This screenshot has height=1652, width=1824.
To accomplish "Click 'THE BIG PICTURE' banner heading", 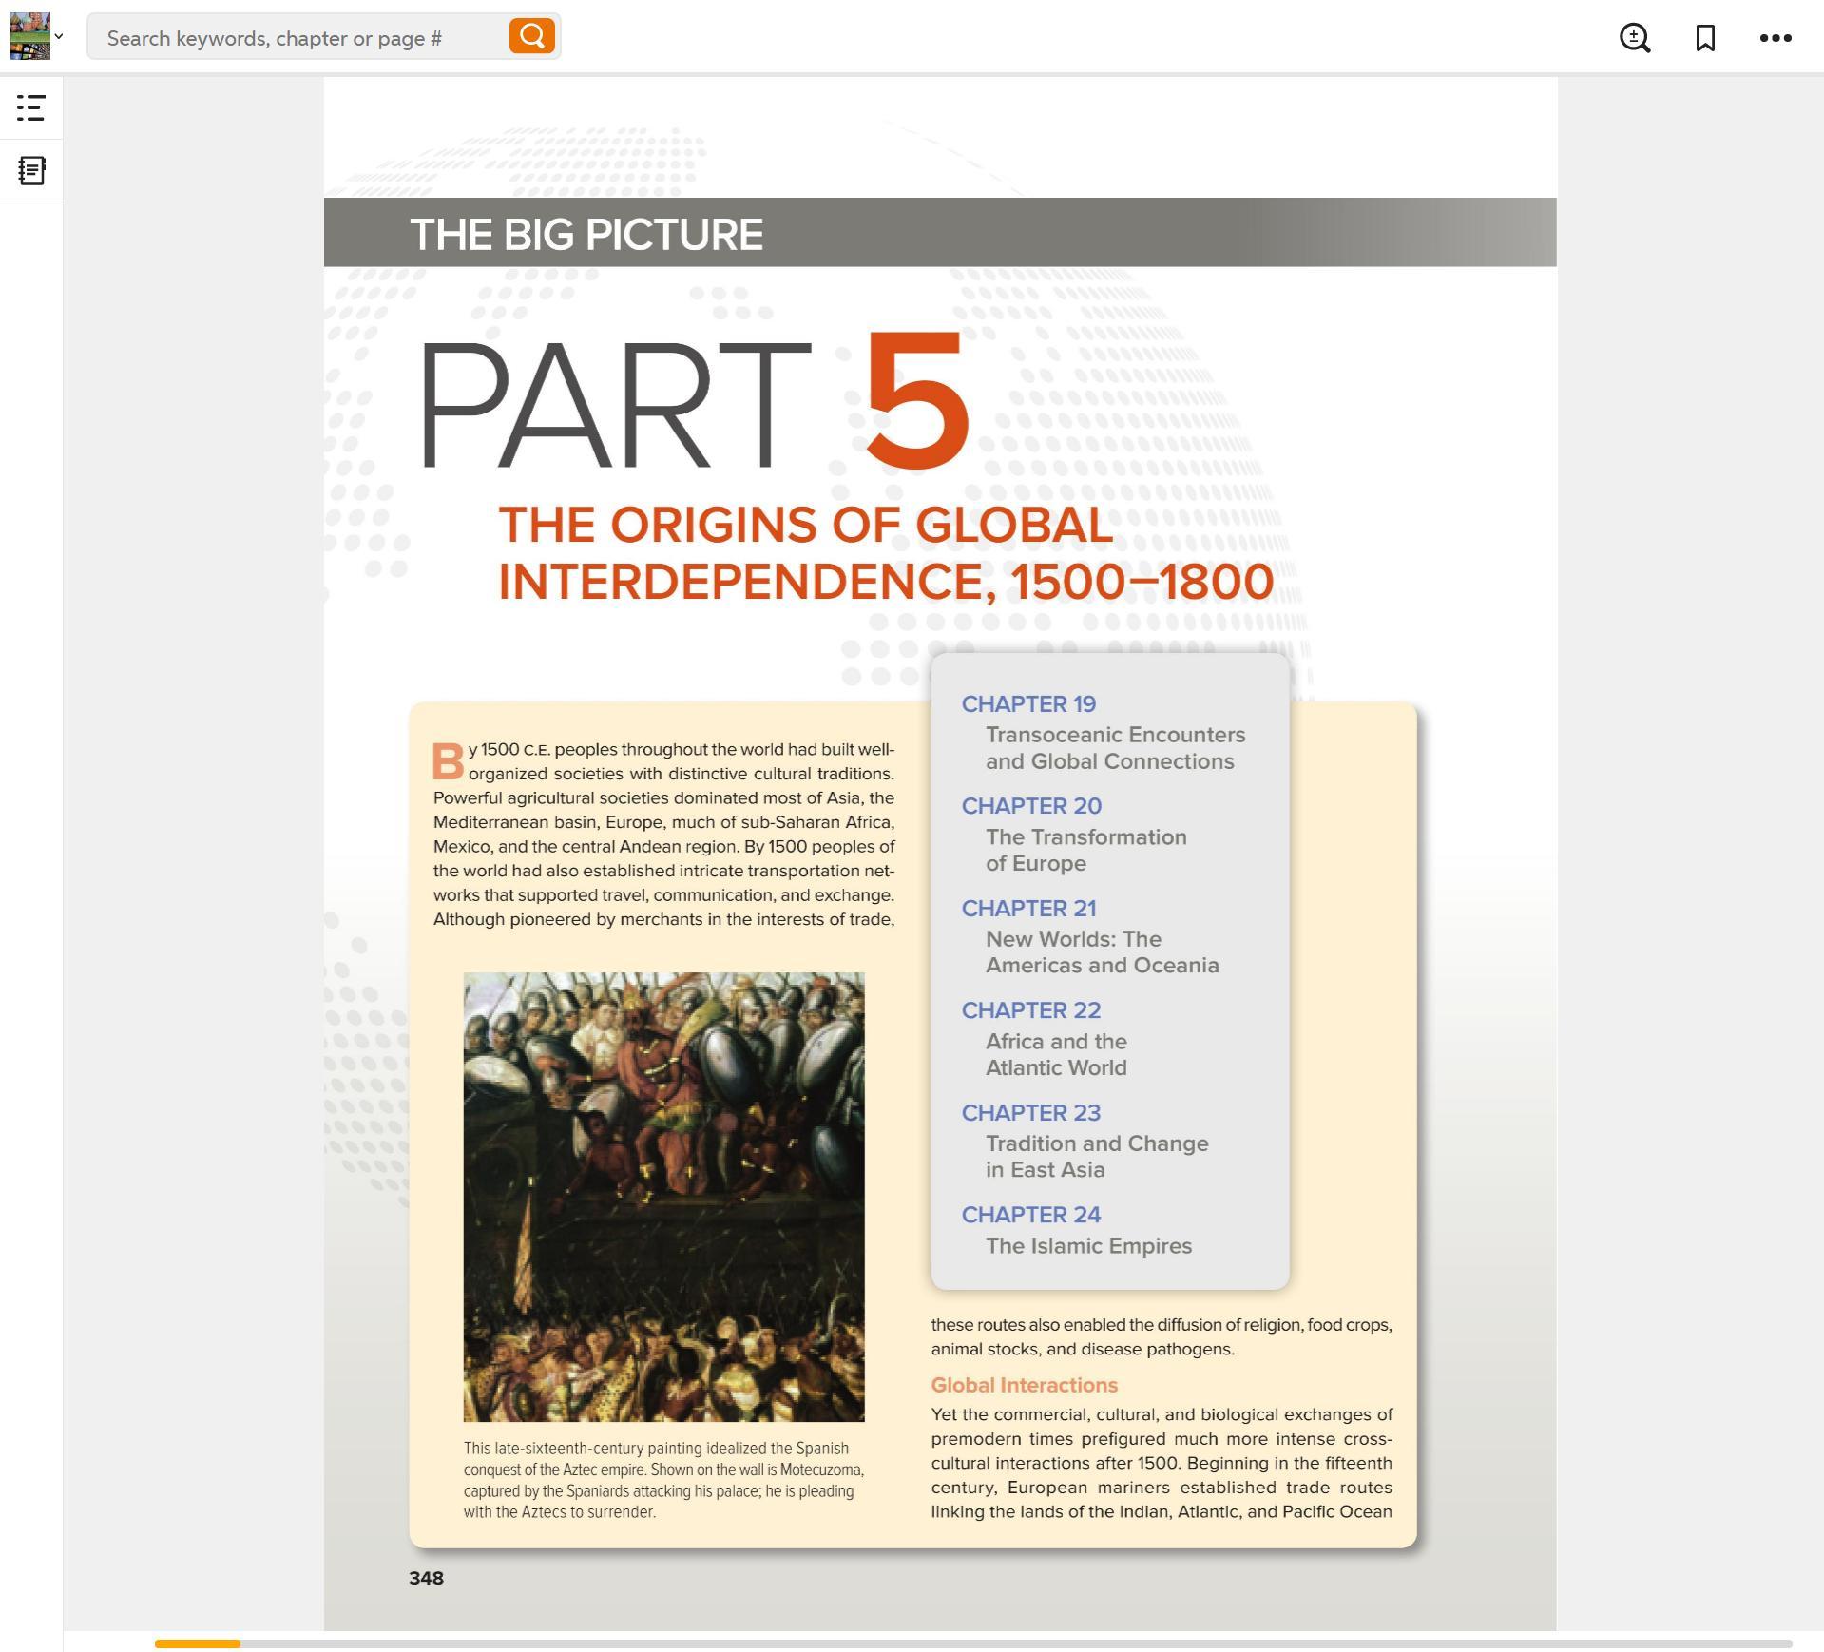I will (586, 234).
